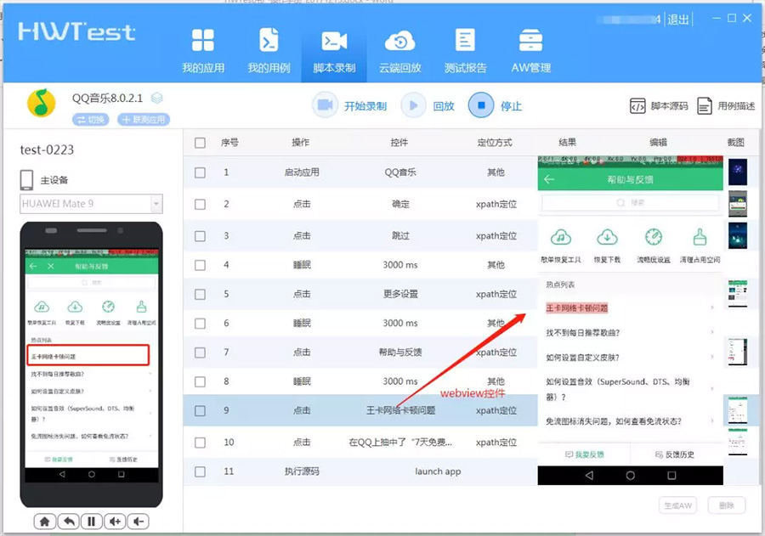Toggle the select-all checkbox in table header
The height and width of the screenshot is (536, 765).
tap(200, 143)
